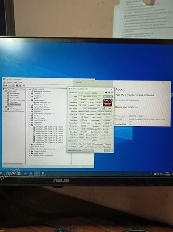Toggle the PhysX checkbox
173x232 pixels.
pos(96,147)
